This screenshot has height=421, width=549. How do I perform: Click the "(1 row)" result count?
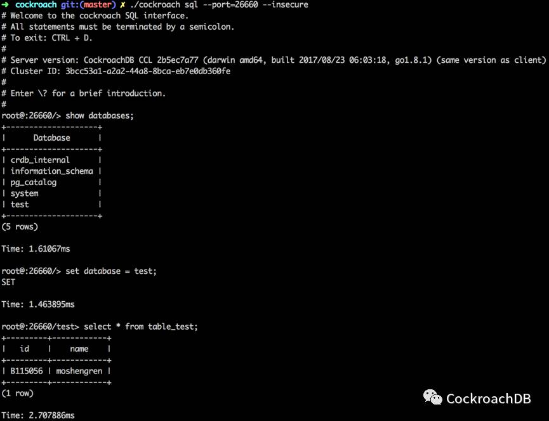18,393
